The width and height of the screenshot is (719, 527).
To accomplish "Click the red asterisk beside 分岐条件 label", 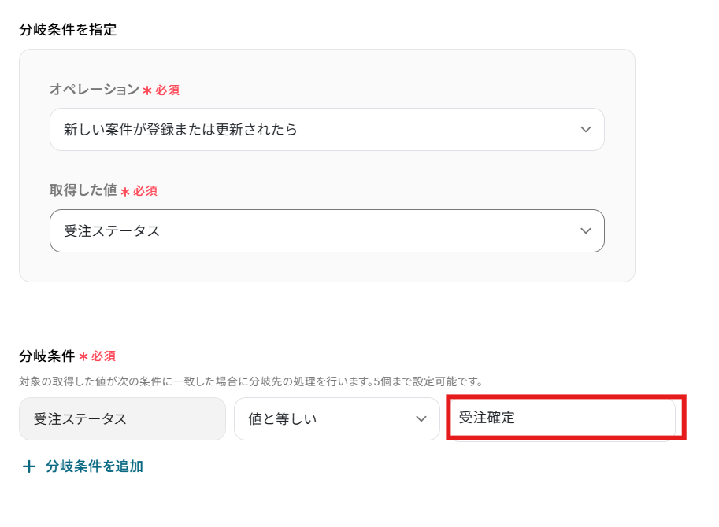I will [83, 356].
